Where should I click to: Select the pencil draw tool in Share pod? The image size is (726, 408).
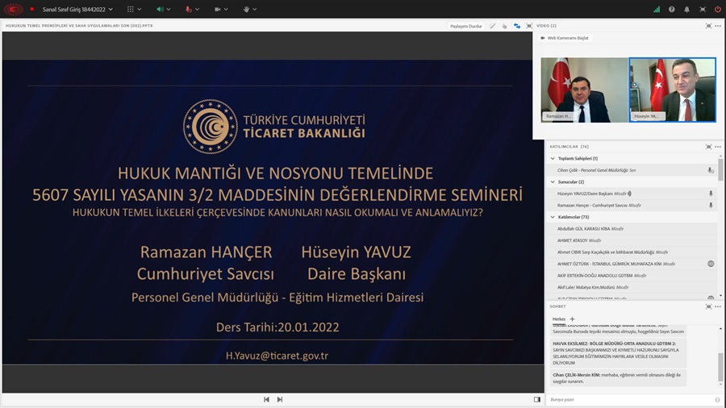493,26
